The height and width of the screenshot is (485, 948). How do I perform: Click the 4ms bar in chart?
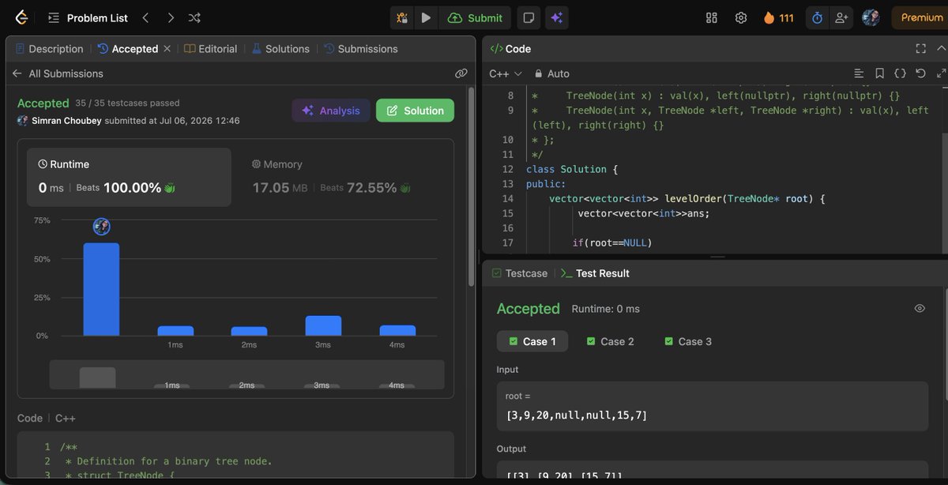pyautogui.click(x=397, y=331)
